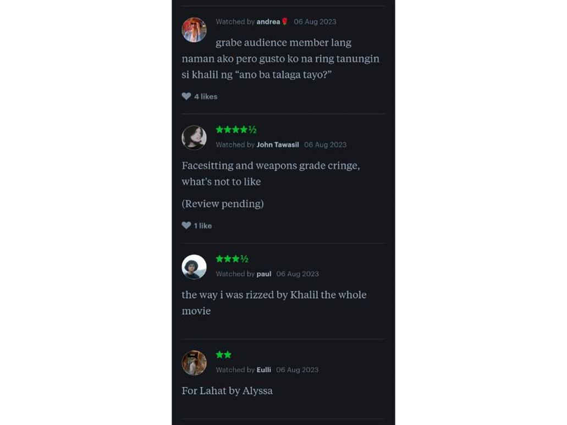The image size is (567, 425).
Task: Open andrea username link
Action: [268, 22]
